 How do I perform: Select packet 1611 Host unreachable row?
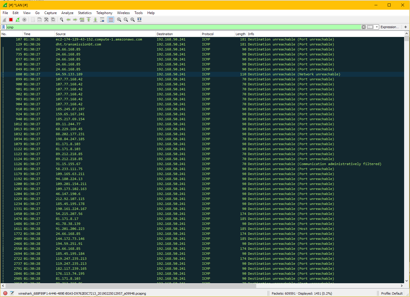[x=202, y=229]
